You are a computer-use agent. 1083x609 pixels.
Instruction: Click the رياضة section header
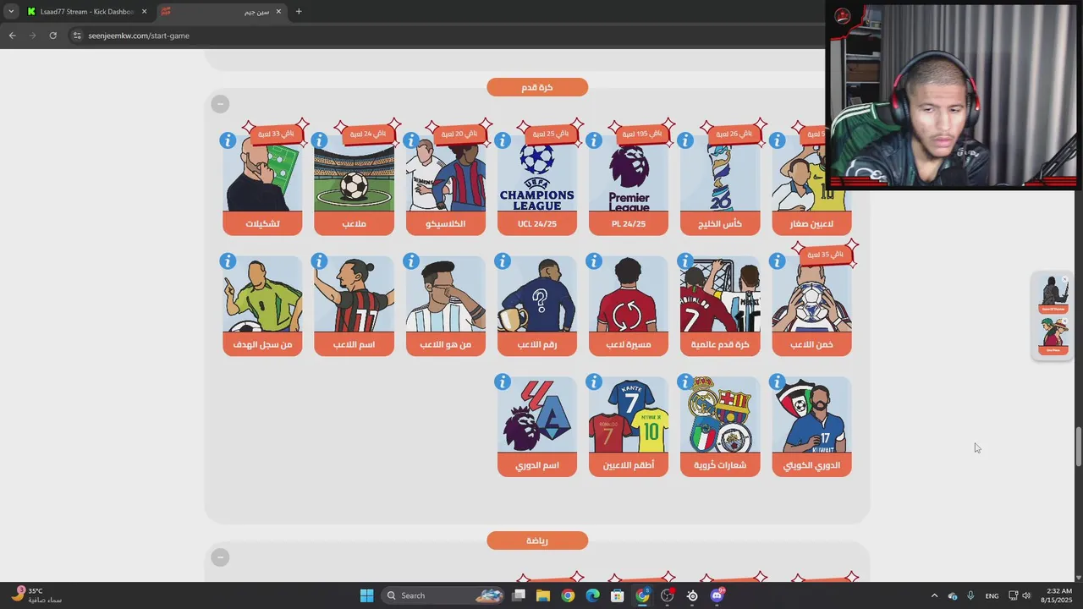[x=537, y=540]
